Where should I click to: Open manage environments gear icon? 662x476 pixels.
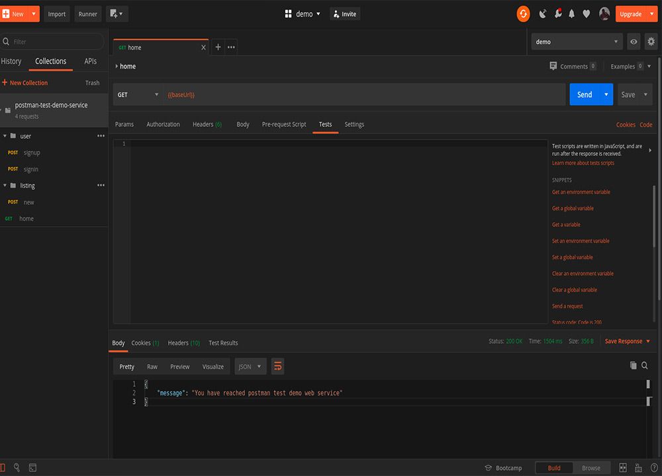[651, 42]
